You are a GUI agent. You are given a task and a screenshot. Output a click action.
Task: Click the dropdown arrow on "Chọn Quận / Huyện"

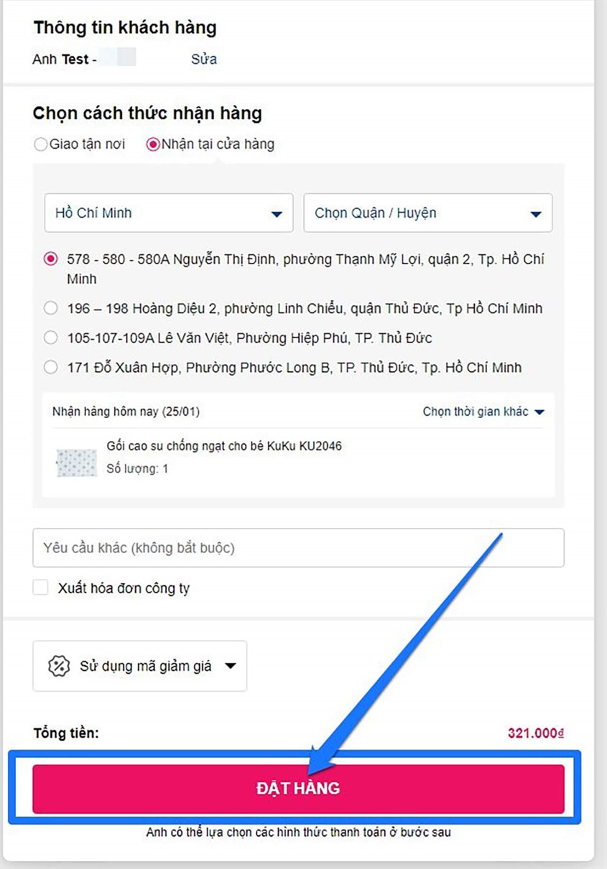pos(537,213)
